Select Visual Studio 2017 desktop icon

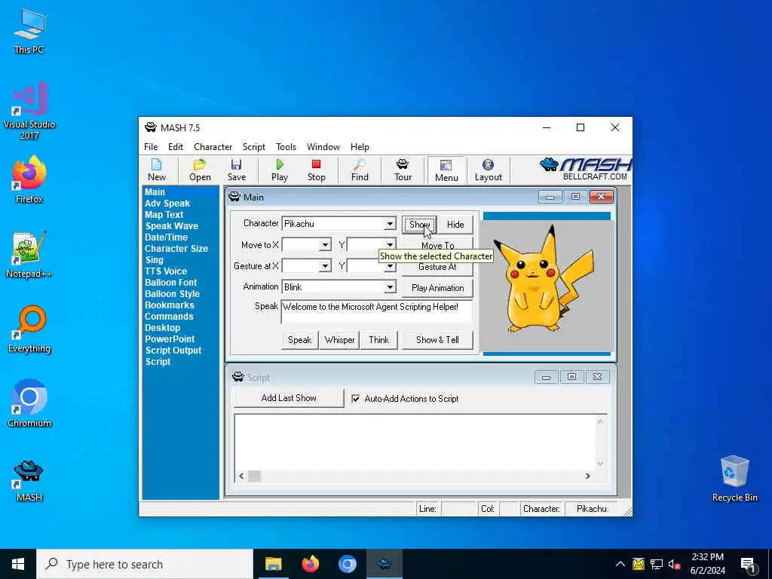29,111
